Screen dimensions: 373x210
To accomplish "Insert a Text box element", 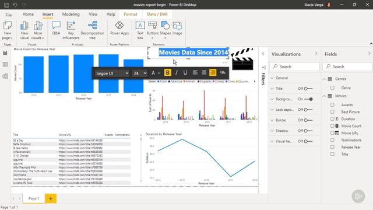I will tap(140, 30).
